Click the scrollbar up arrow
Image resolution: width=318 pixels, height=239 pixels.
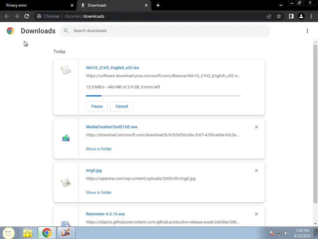coord(315,42)
